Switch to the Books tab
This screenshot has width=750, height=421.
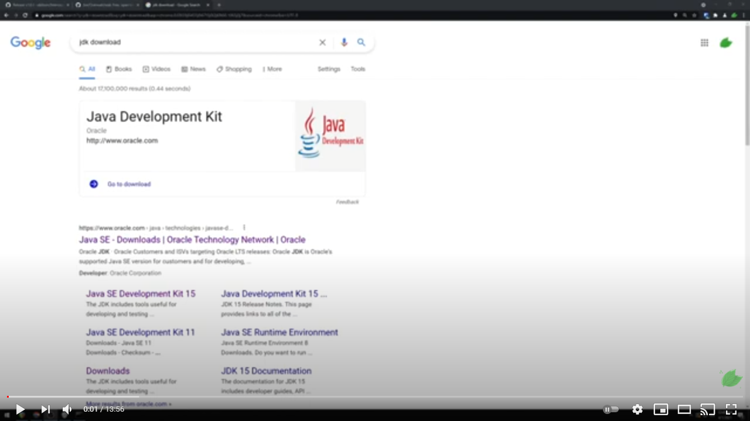coord(119,69)
